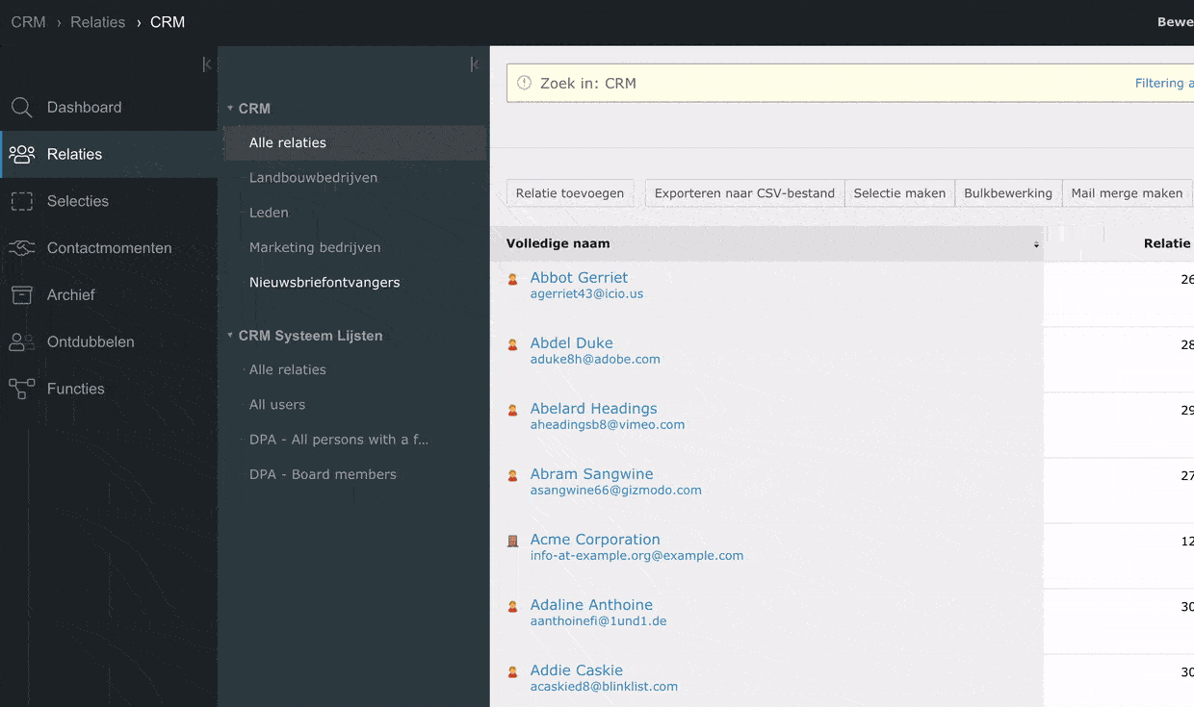1194x707 pixels.
Task: Collapse the main navigation sidebar
Action: [207, 64]
